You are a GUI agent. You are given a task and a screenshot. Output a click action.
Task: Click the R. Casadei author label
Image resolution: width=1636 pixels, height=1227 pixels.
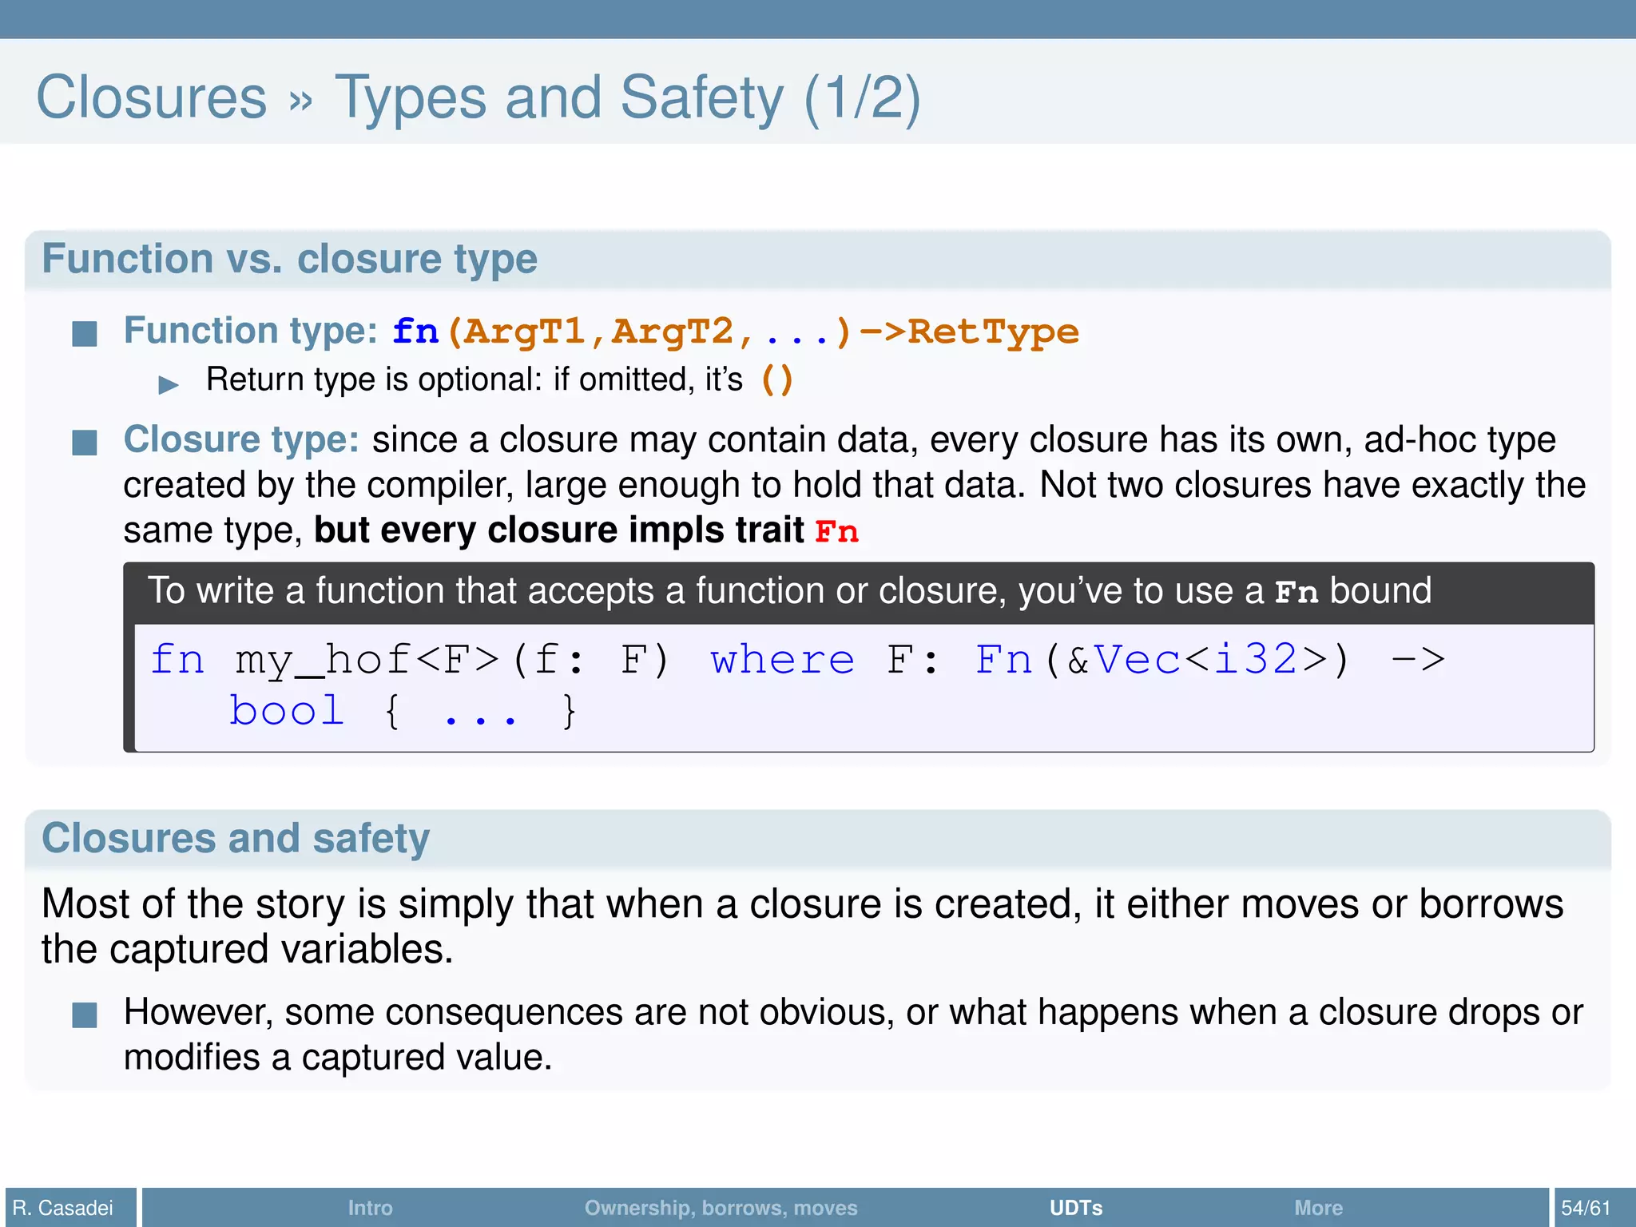point(64,1207)
